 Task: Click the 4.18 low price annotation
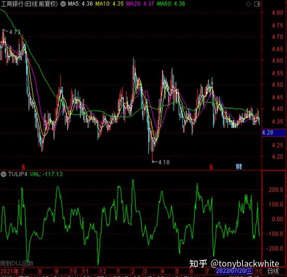click(x=164, y=162)
